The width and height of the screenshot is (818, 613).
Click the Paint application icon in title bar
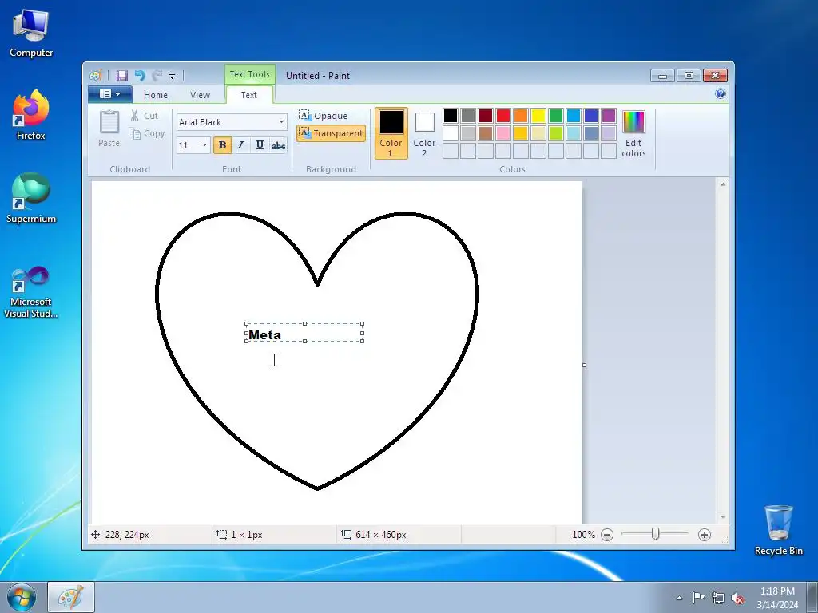tap(96, 76)
